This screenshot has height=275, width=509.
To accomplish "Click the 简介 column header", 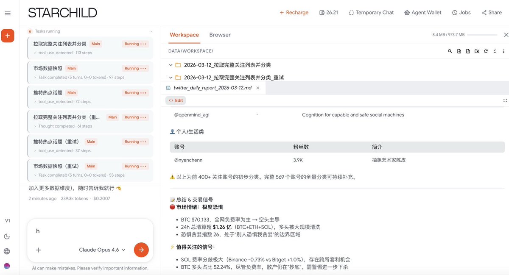I will 377,147.
